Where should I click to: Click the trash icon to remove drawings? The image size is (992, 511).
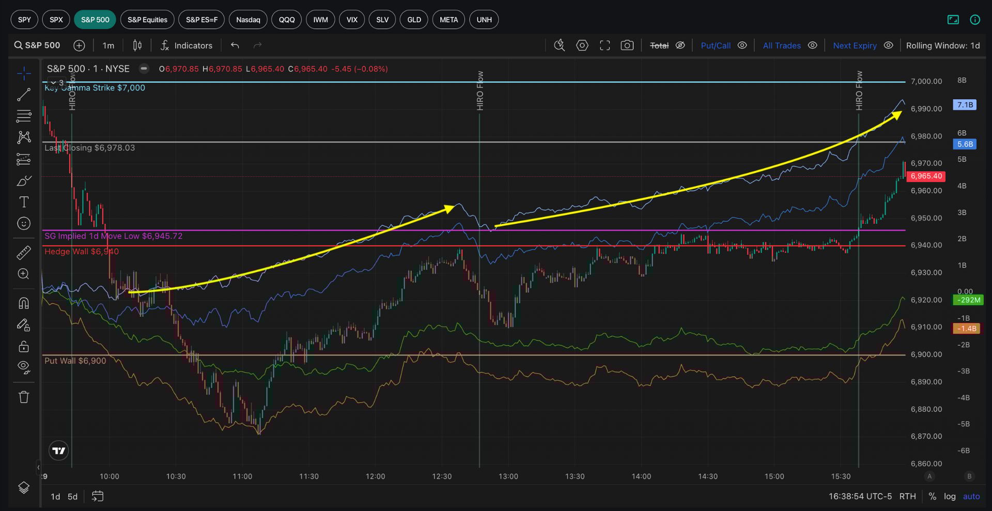(24, 397)
